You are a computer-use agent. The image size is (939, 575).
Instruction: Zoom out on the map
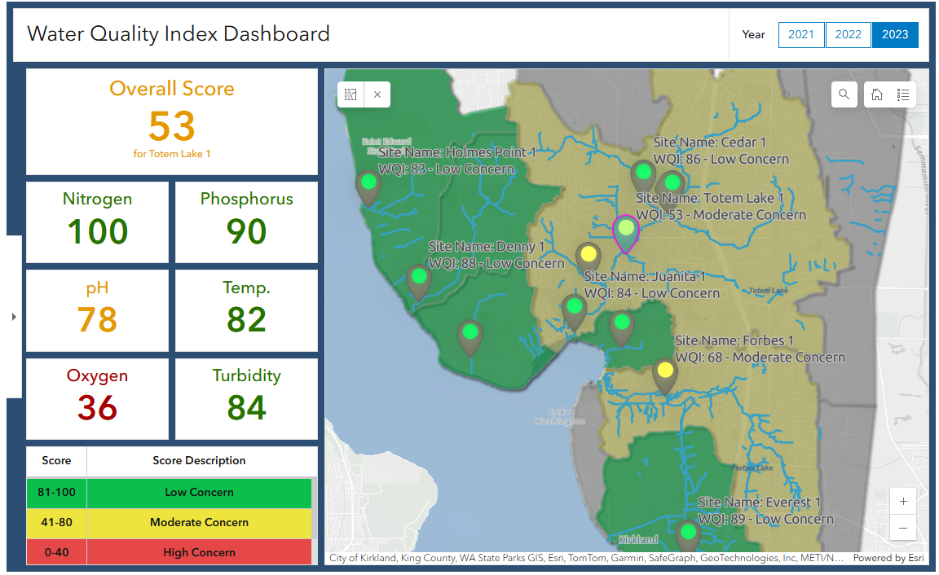[x=903, y=528]
